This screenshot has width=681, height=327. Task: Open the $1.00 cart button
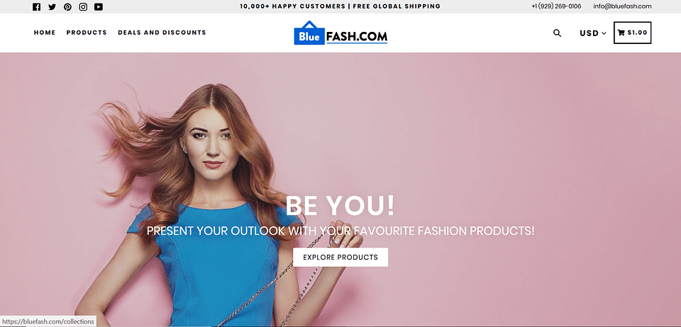click(632, 33)
